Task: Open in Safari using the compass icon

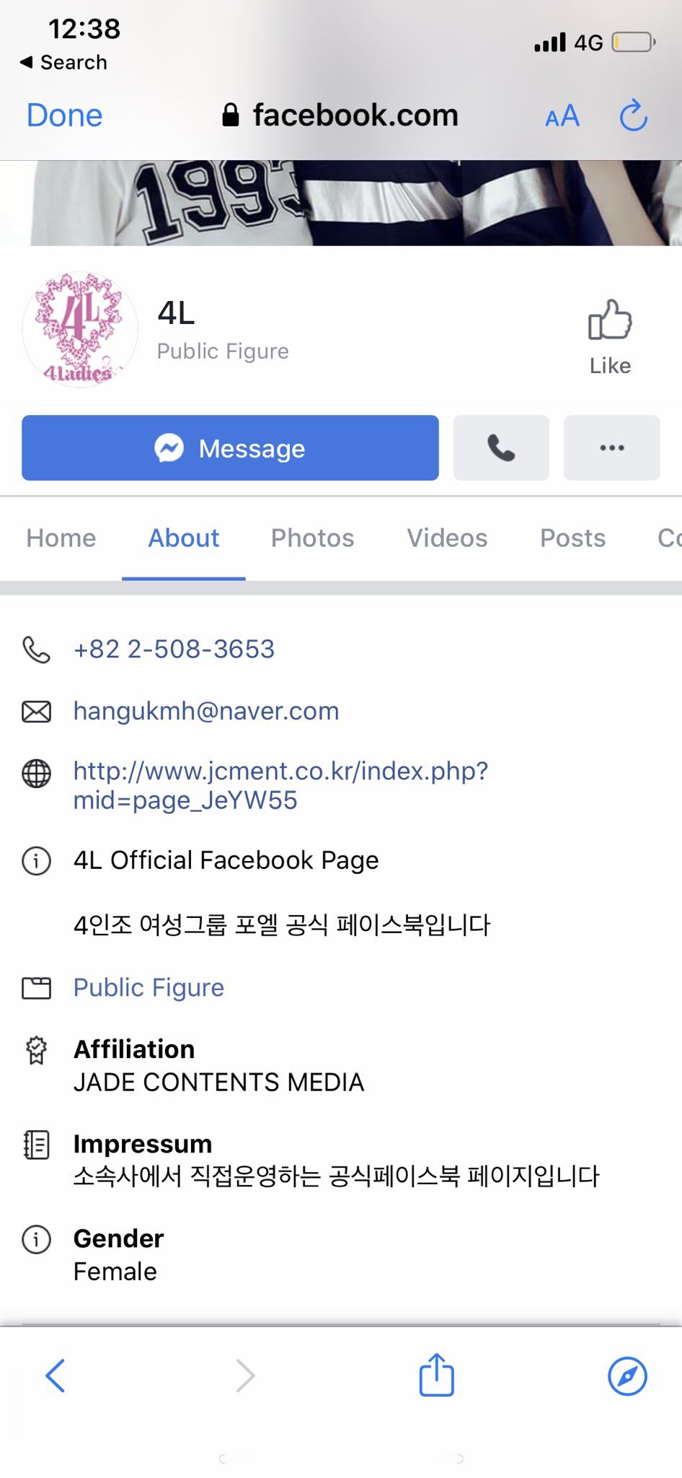Action: [x=627, y=1376]
